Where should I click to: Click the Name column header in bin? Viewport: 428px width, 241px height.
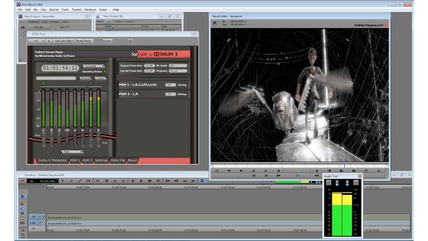108,26
